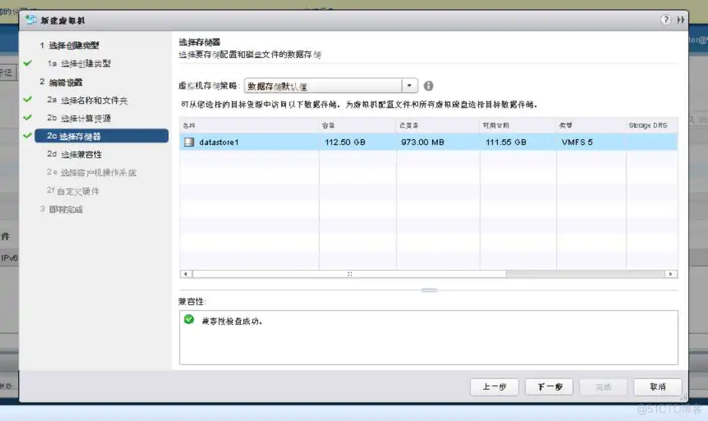Click the dialog resize grip at corner
The width and height of the screenshot is (708, 421).
tap(684, 397)
